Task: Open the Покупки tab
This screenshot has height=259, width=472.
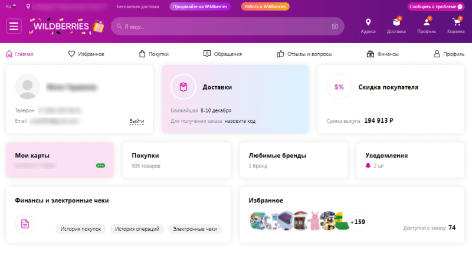Action: tap(153, 54)
